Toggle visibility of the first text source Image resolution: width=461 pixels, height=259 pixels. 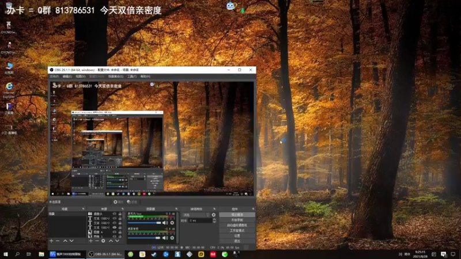(x=114, y=219)
